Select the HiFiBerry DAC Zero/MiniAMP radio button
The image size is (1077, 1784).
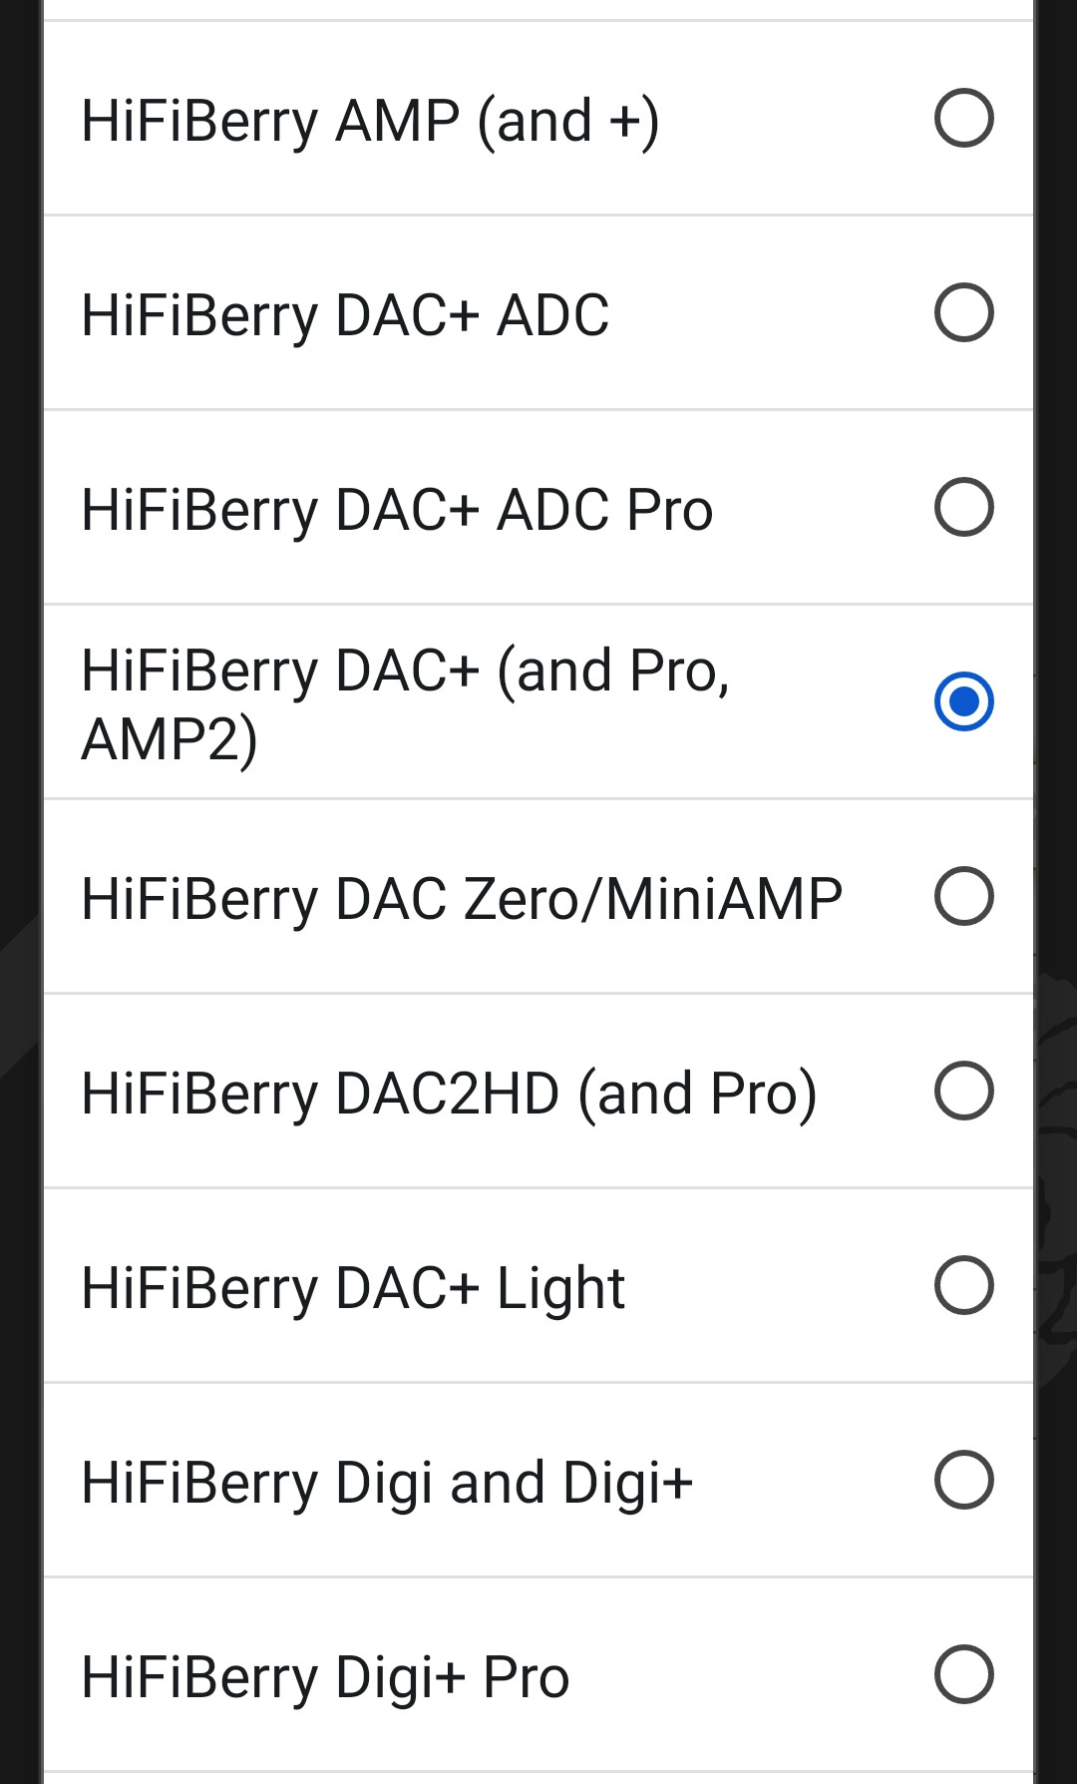click(x=963, y=896)
